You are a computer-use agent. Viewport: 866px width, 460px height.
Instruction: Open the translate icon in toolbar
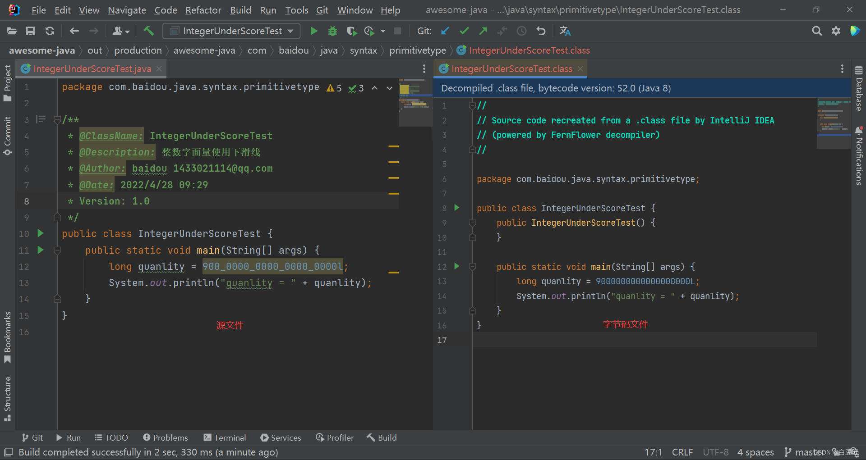click(565, 31)
